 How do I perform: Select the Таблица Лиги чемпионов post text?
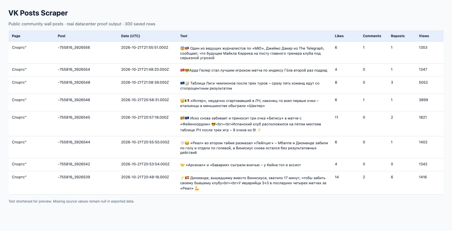click(x=250, y=86)
